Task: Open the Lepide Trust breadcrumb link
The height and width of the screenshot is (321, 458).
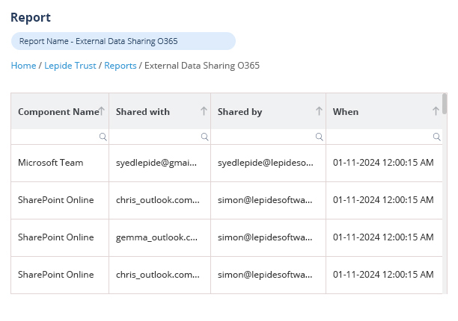Action: [x=70, y=66]
